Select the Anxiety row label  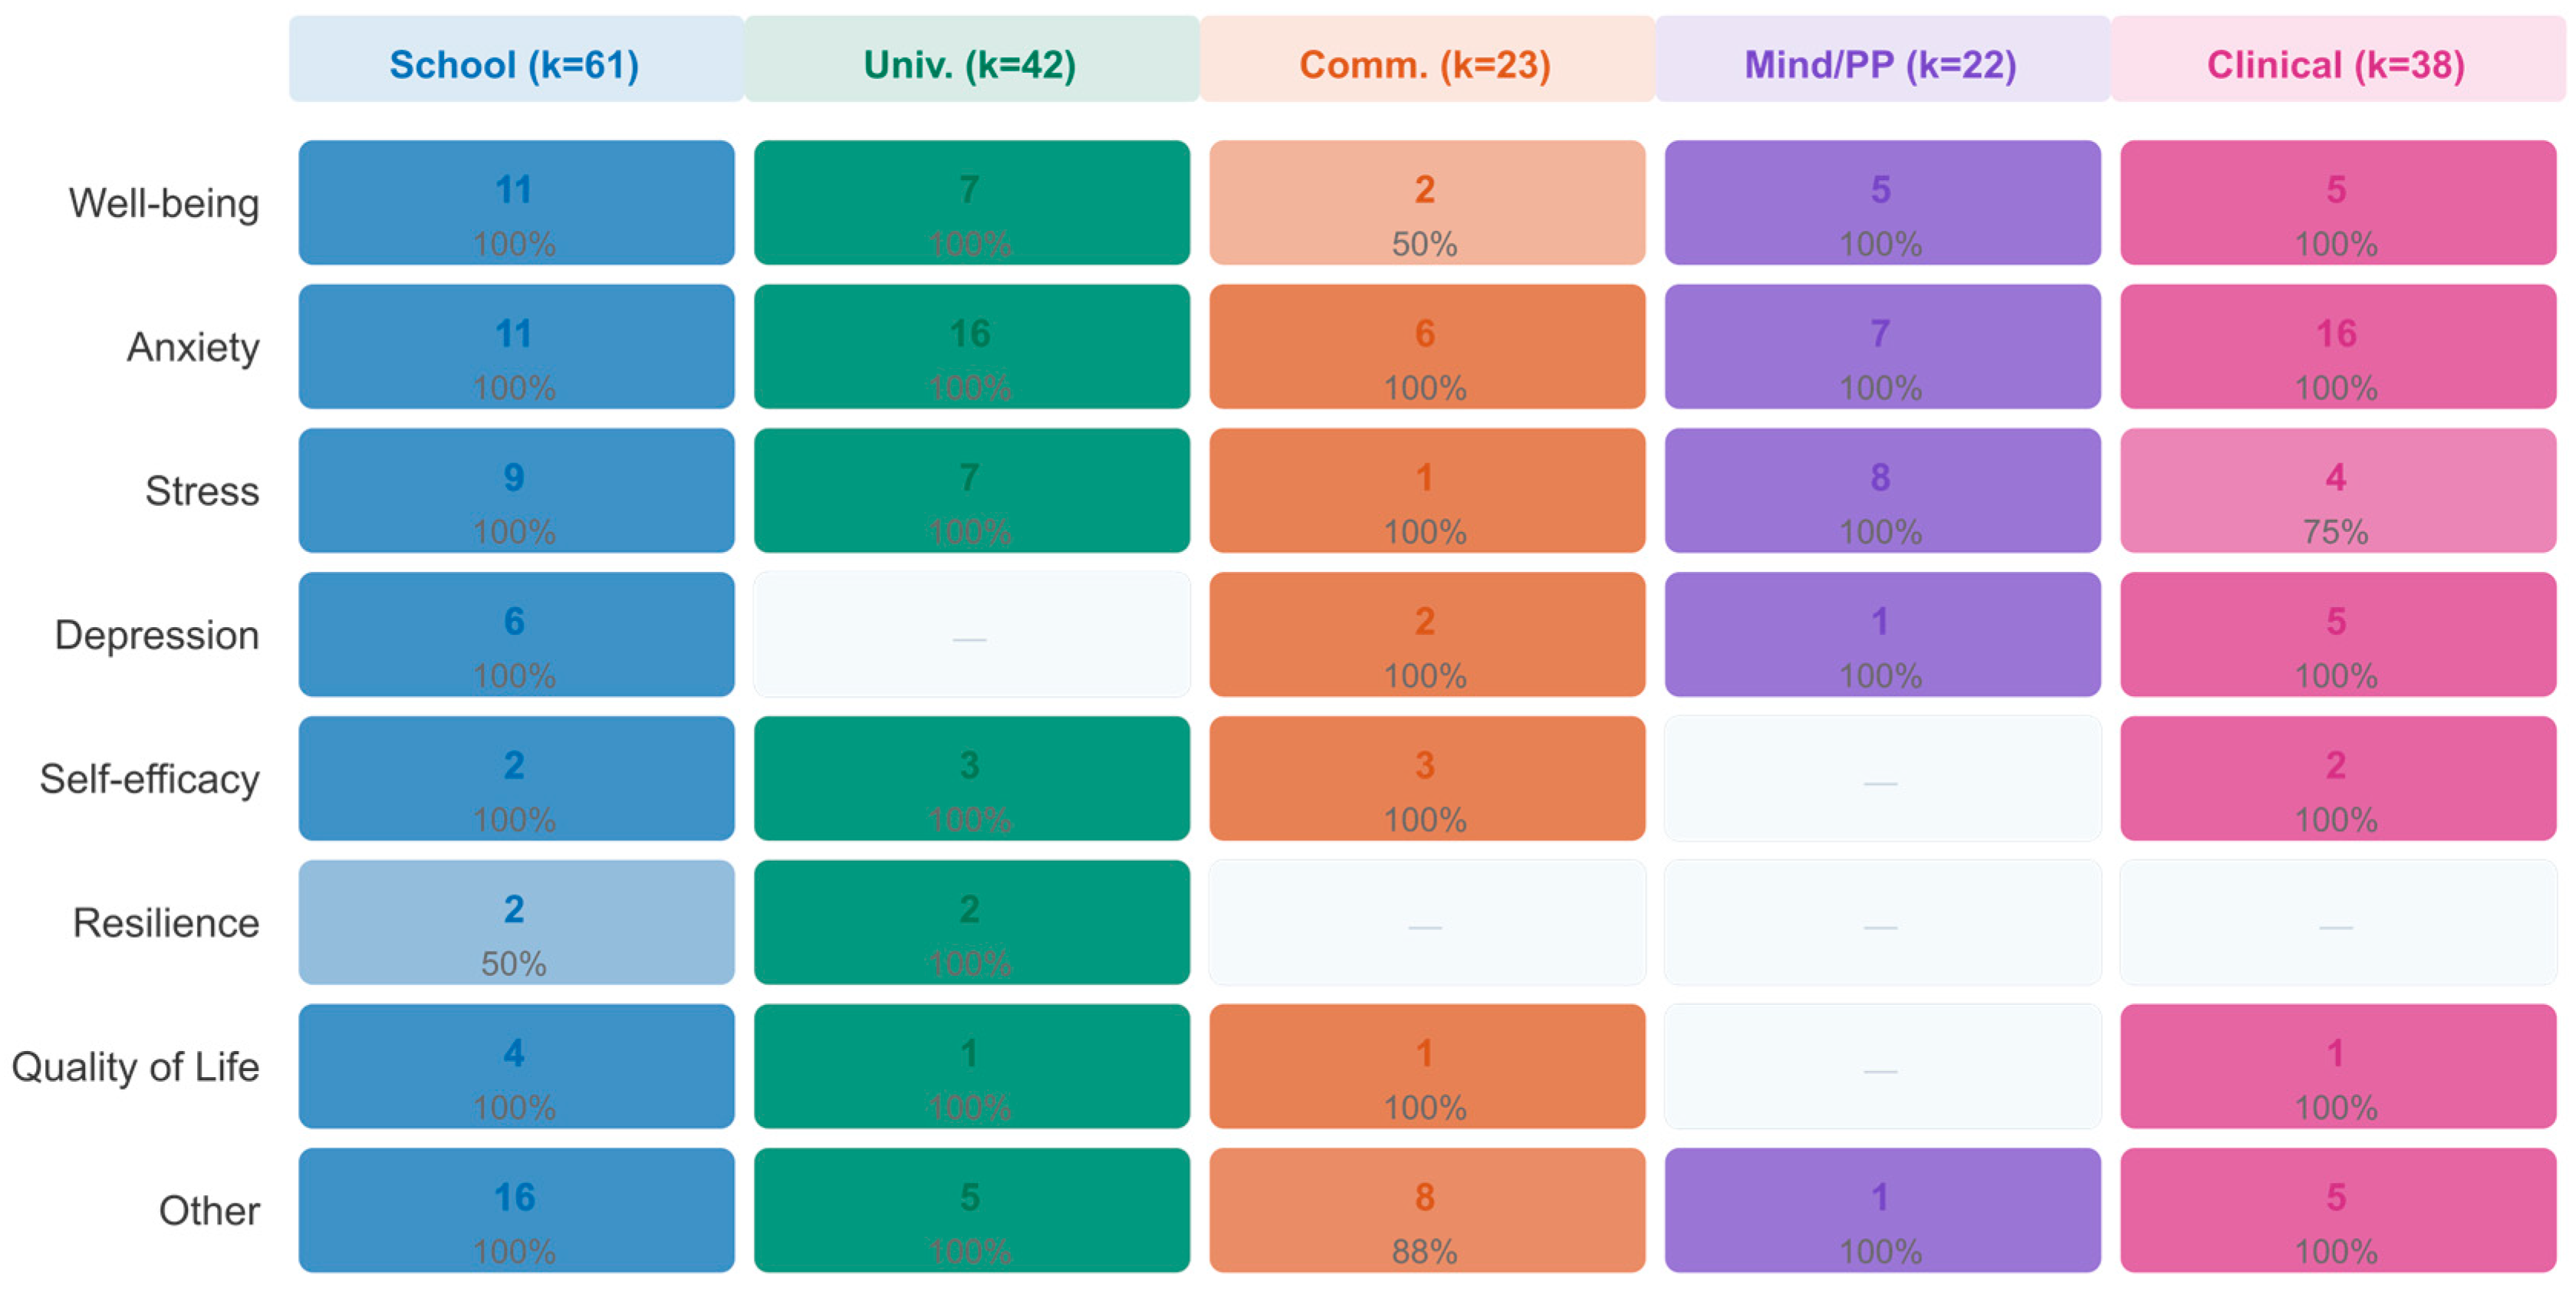coord(193,348)
